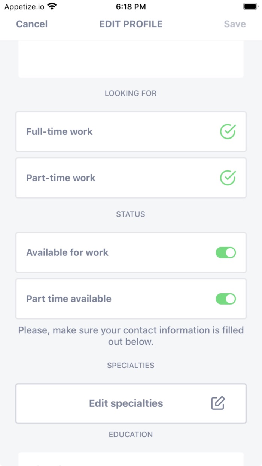Viewport: 262px width, 466px height.
Task: Click the SPECIALTIES section label
Action: coord(131,365)
